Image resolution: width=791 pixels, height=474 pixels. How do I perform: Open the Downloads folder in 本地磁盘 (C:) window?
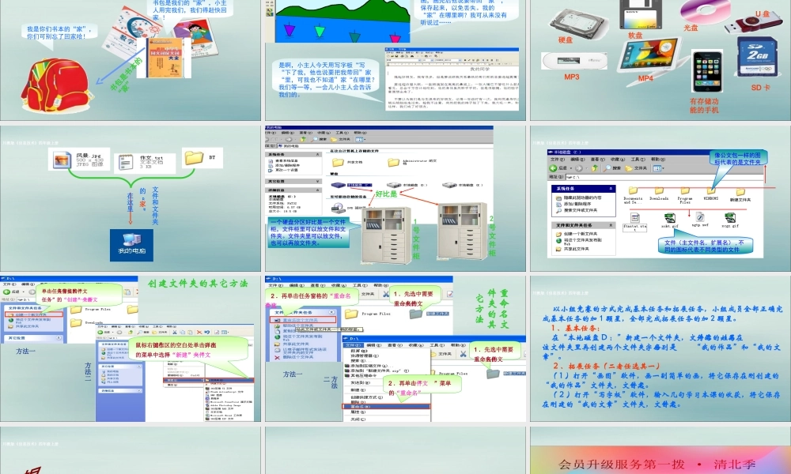tap(659, 191)
